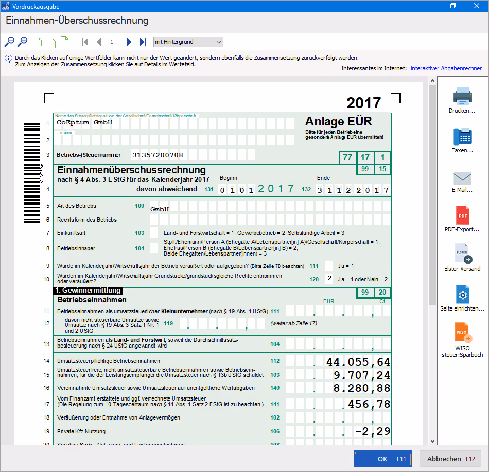Click the page number field
The height and width of the screenshot is (472, 489).
(x=114, y=42)
